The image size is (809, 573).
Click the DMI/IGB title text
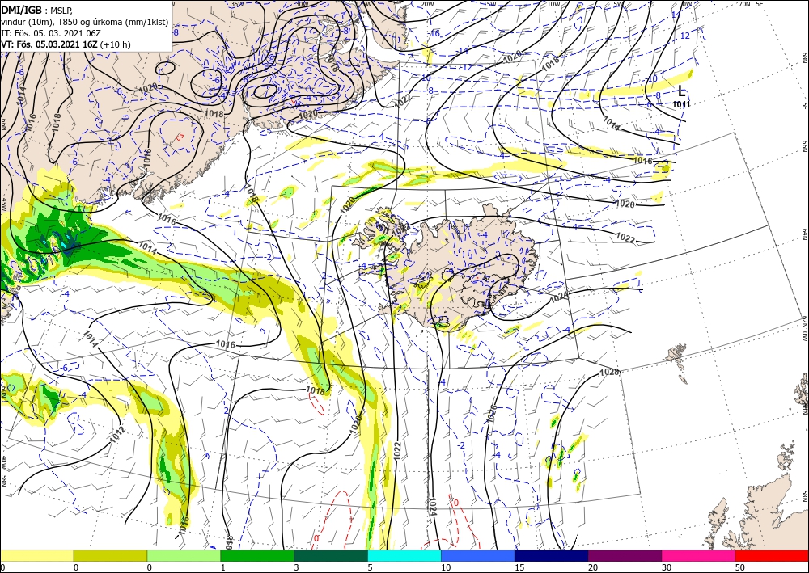point(21,10)
